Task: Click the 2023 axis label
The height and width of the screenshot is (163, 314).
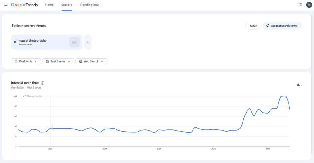Action: pos(105,149)
